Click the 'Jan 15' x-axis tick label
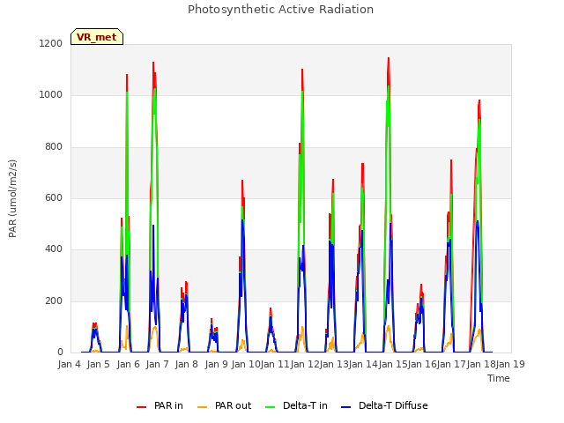Screen dimensions: 564x423 pyautogui.click(x=393, y=364)
